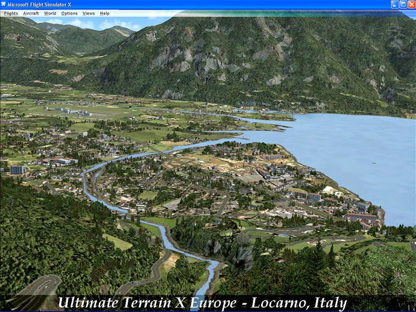Image resolution: width=416 pixels, height=312 pixels.
Task: Maximize the Flight Simulator X window
Action: pyautogui.click(x=403, y=4)
